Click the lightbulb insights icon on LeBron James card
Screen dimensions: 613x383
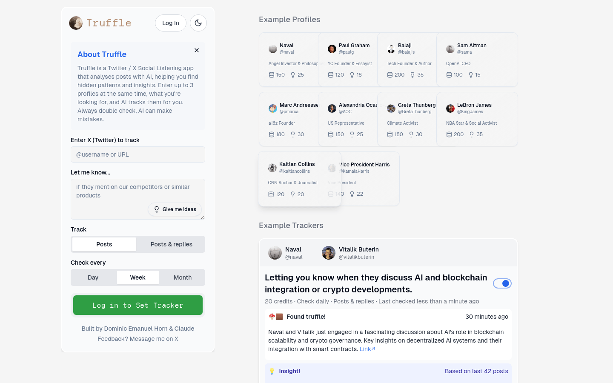point(472,134)
